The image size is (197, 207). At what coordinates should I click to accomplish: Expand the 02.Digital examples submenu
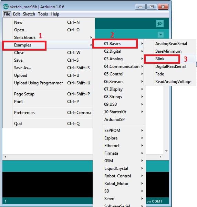point(119,51)
